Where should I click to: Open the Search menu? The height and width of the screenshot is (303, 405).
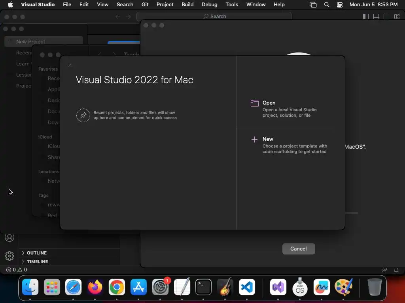[125, 4]
